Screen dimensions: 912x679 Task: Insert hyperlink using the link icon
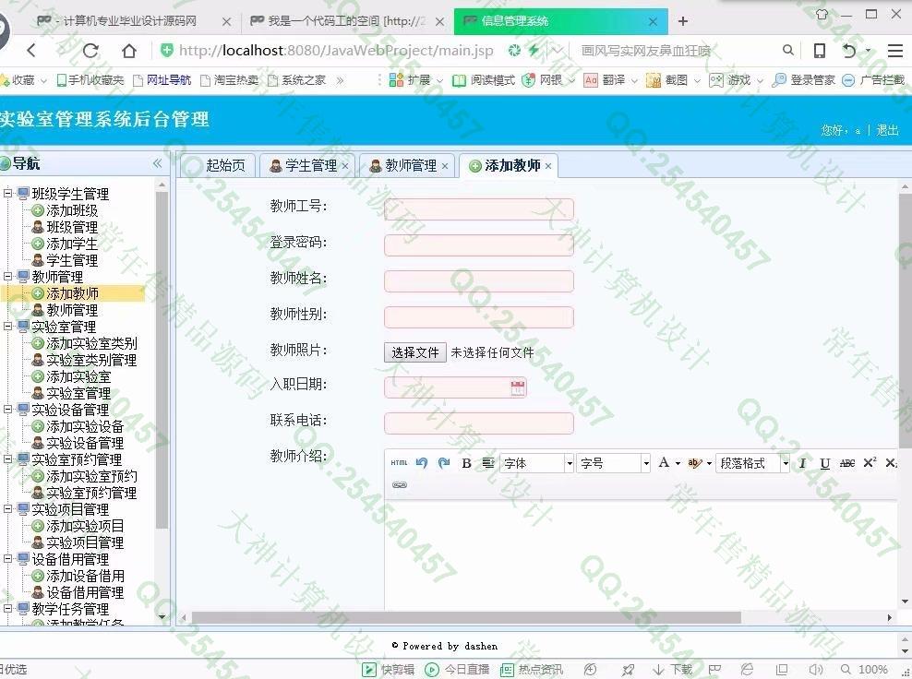coord(400,485)
